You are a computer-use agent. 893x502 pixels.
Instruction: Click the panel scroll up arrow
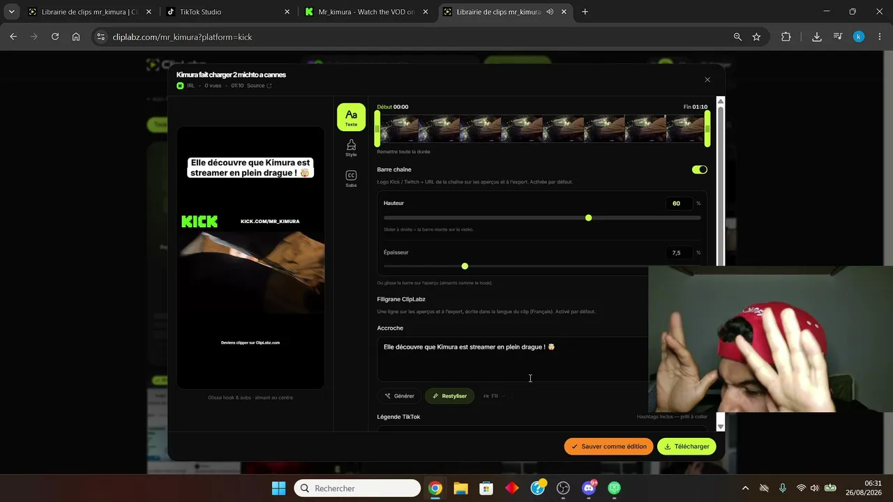point(721,102)
